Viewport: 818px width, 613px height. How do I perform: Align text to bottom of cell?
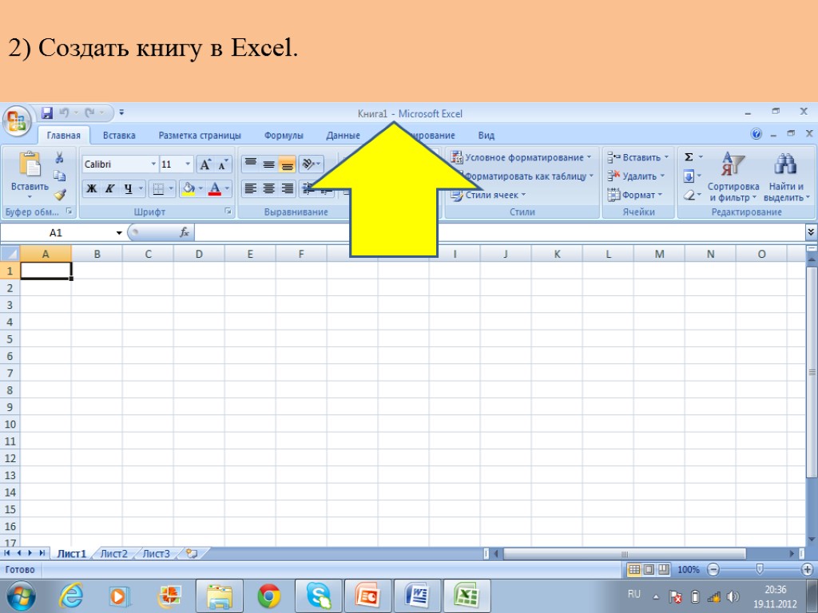(x=287, y=164)
